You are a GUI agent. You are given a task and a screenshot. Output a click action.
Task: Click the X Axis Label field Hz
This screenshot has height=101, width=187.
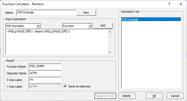(x=45, y=80)
